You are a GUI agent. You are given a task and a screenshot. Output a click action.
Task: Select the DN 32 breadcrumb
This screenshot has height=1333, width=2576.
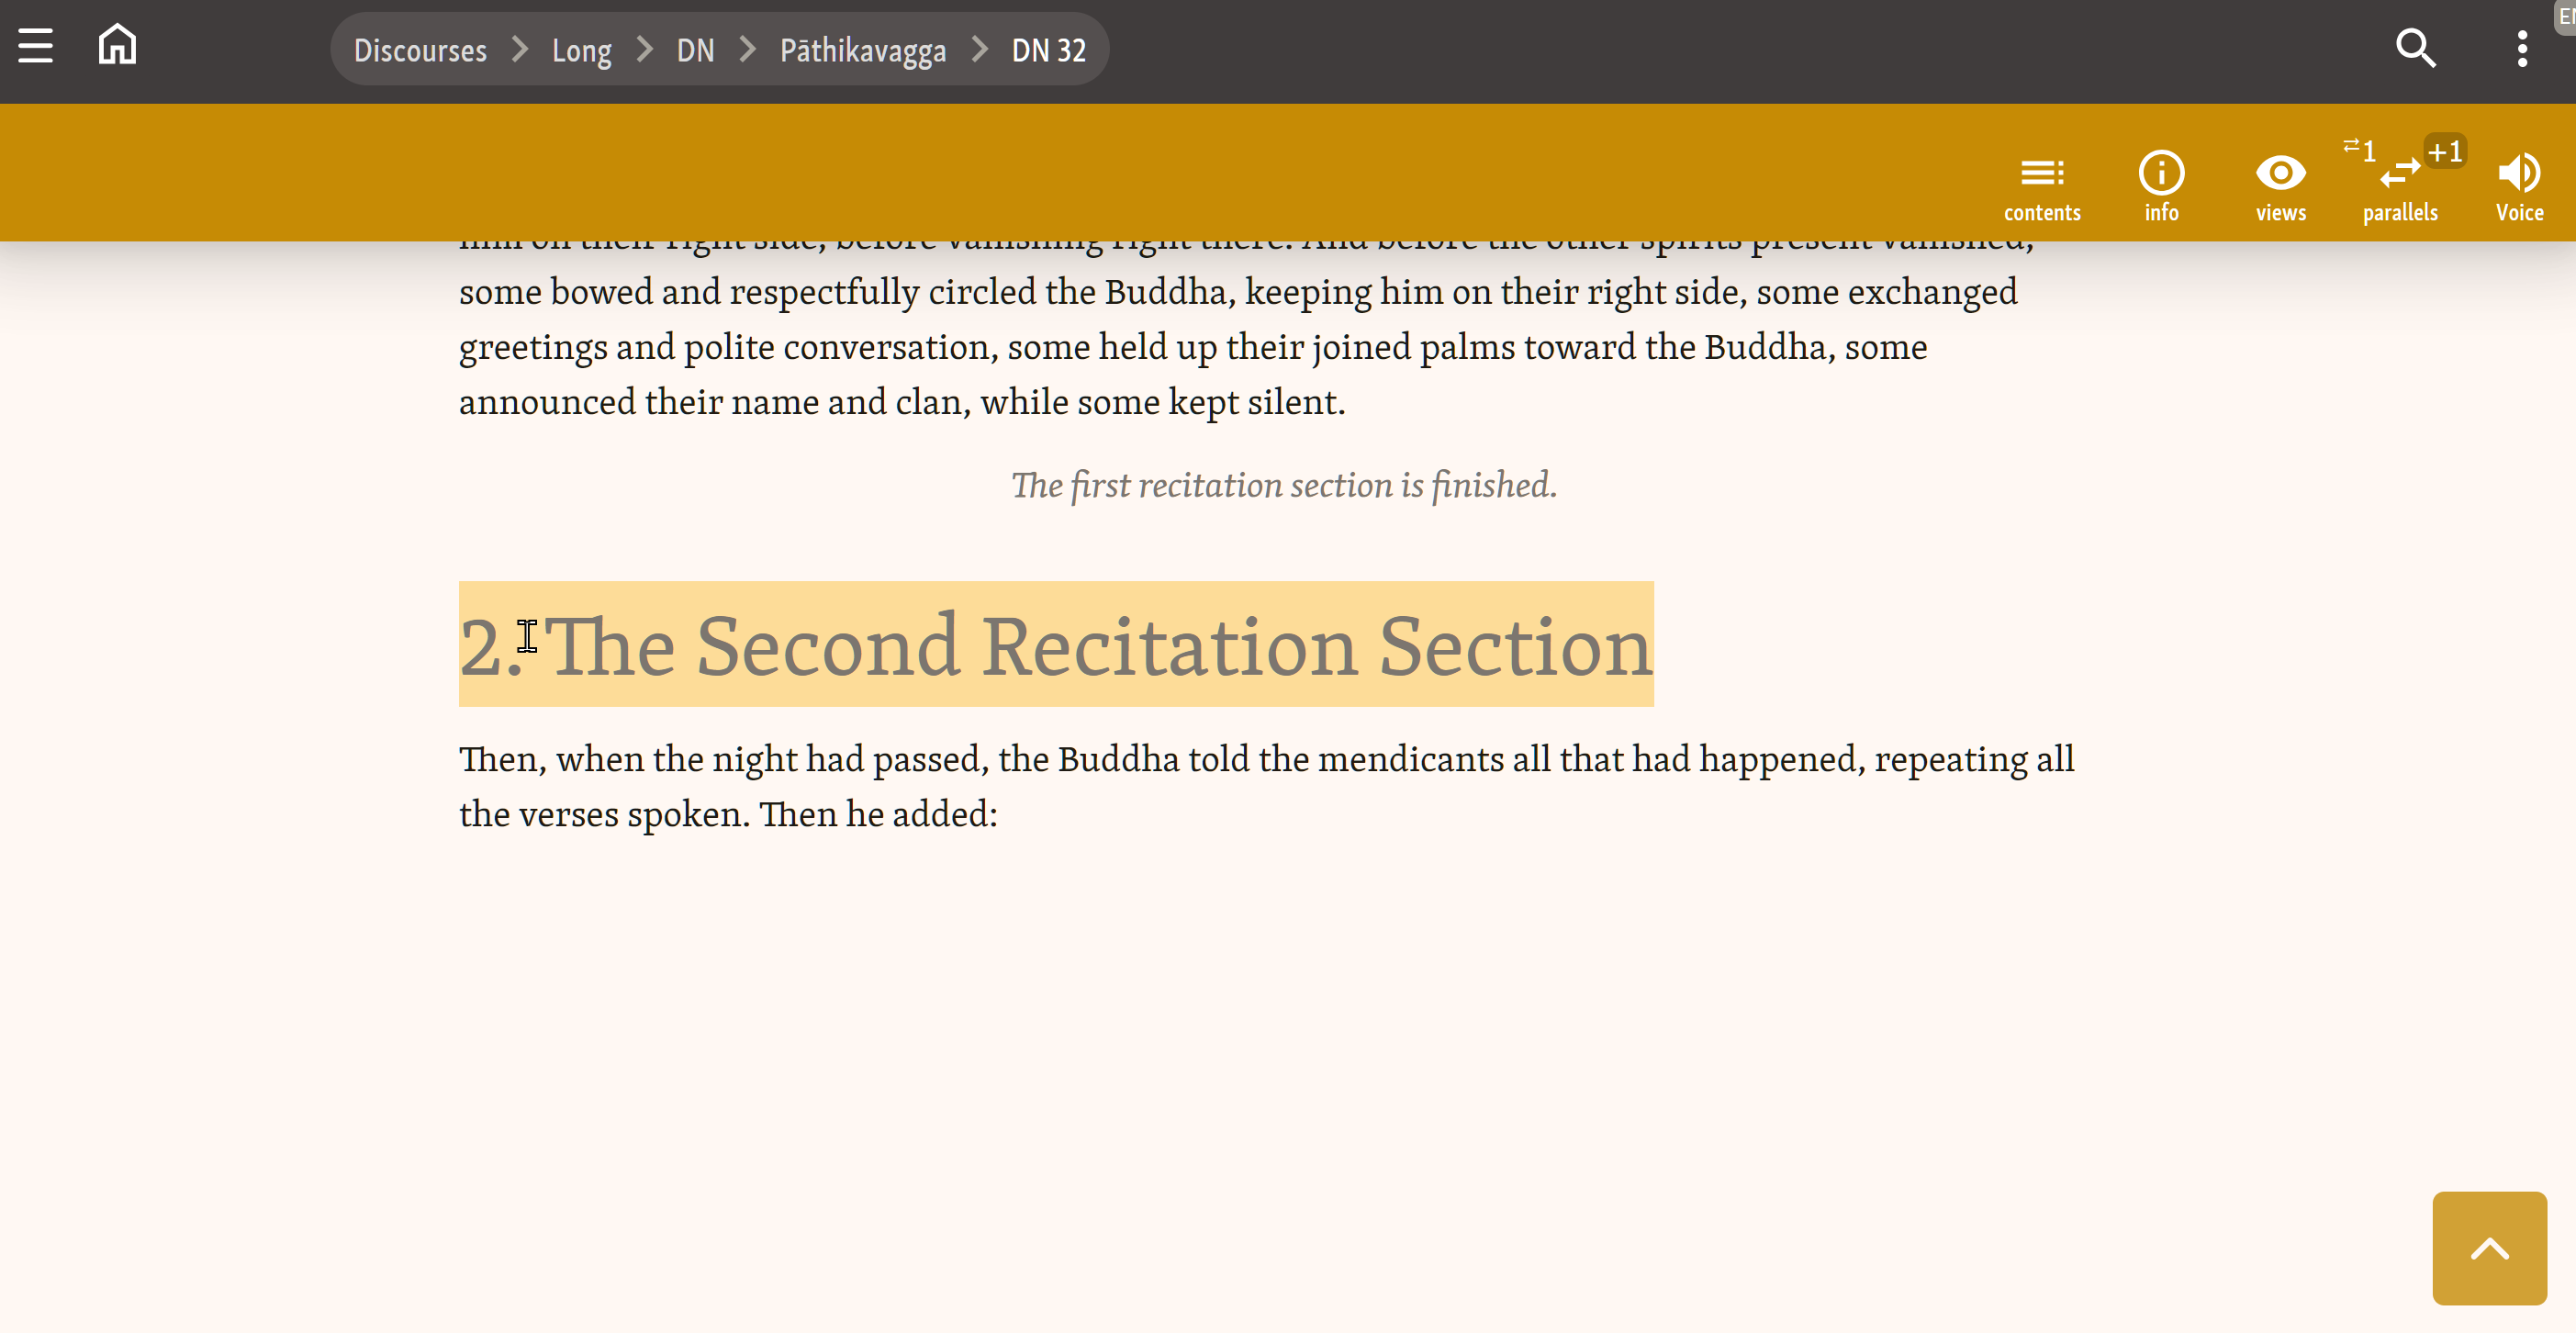(1048, 50)
